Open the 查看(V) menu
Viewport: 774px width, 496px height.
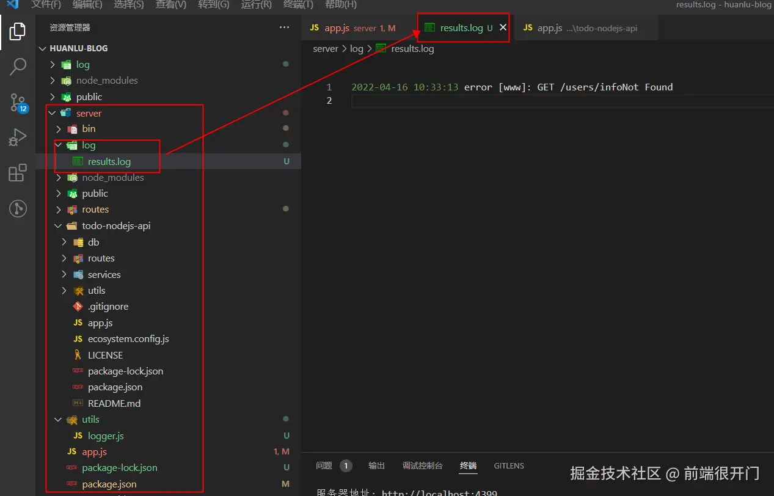tap(171, 4)
